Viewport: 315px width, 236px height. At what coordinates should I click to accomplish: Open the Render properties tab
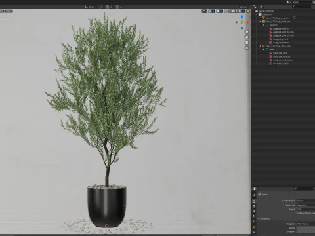pyautogui.click(x=254, y=201)
